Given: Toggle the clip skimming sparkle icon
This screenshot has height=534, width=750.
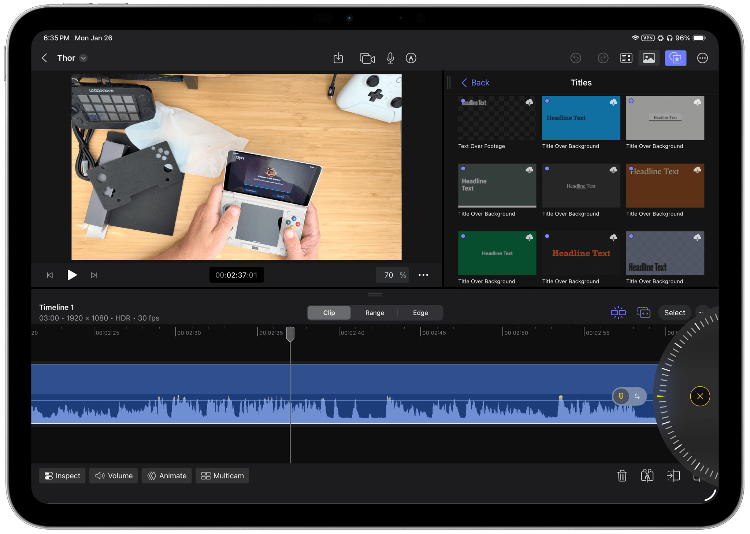Looking at the screenshot, I should point(675,58).
